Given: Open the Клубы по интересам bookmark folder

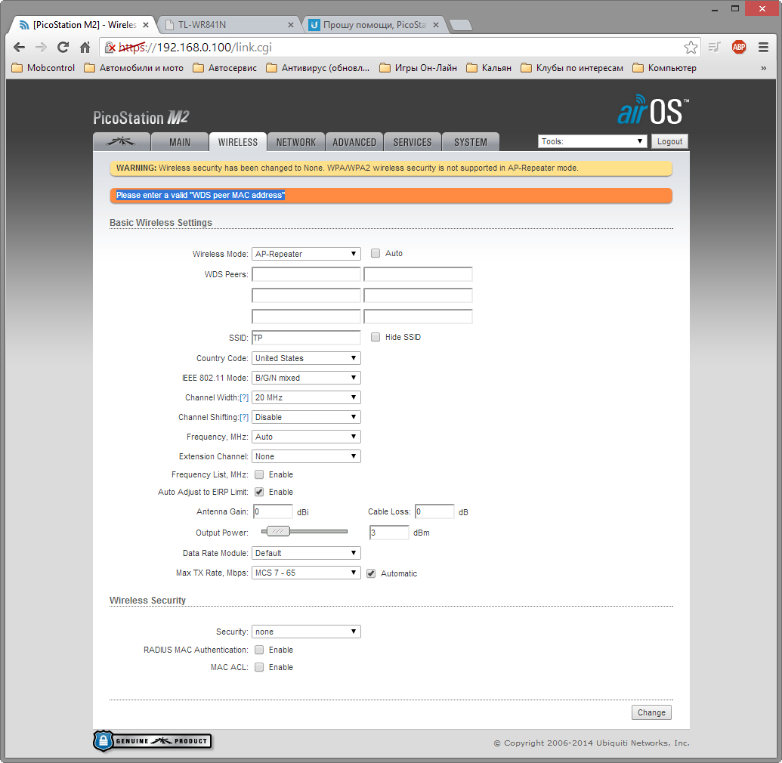Looking at the screenshot, I should [x=572, y=68].
